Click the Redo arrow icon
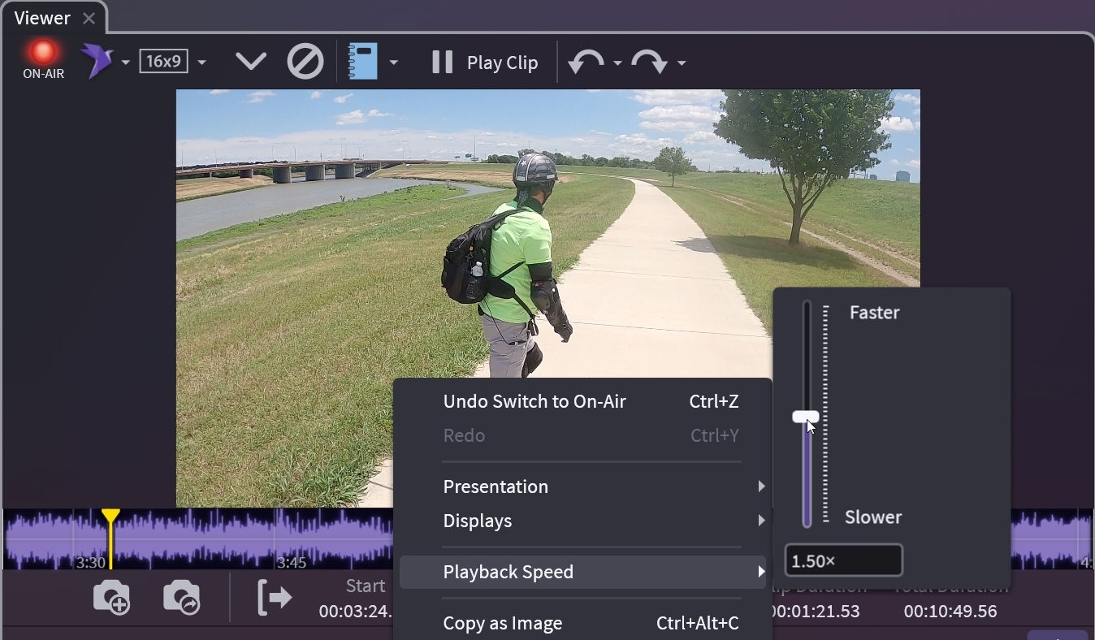The height and width of the screenshot is (640, 1095). (649, 62)
